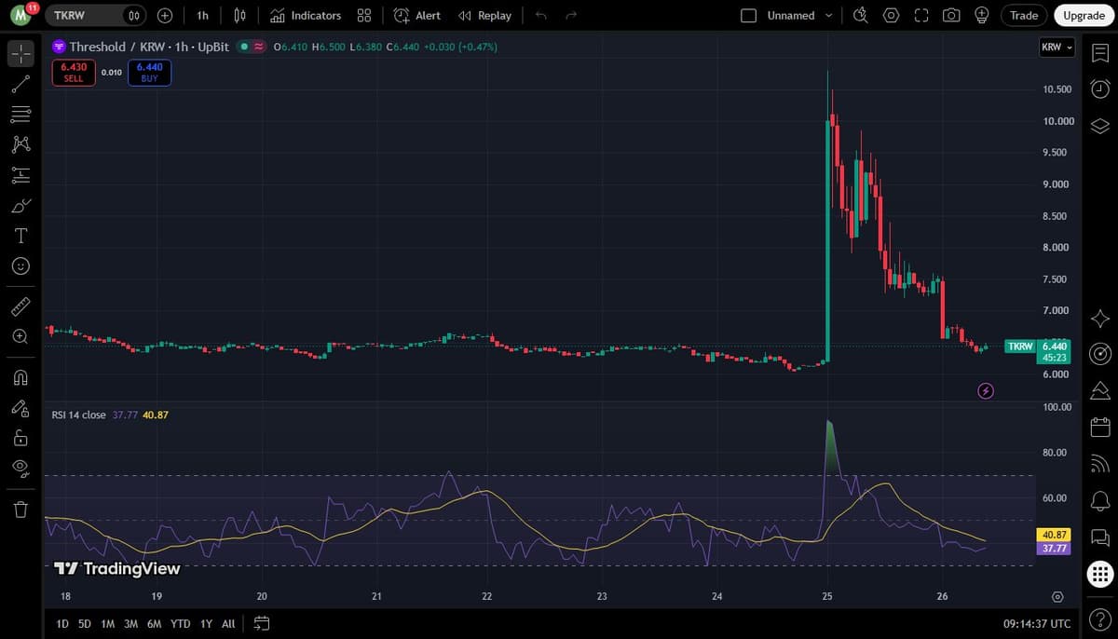Toggle magnet mode for drawings

[20, 376]
